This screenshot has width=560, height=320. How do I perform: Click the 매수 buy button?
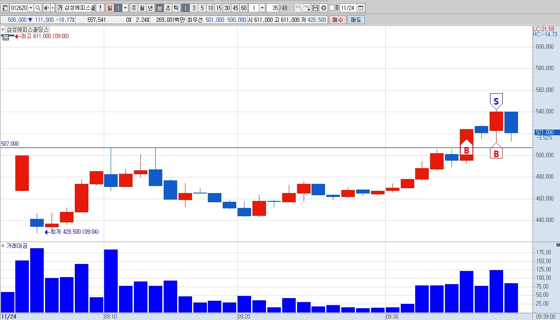338,20
